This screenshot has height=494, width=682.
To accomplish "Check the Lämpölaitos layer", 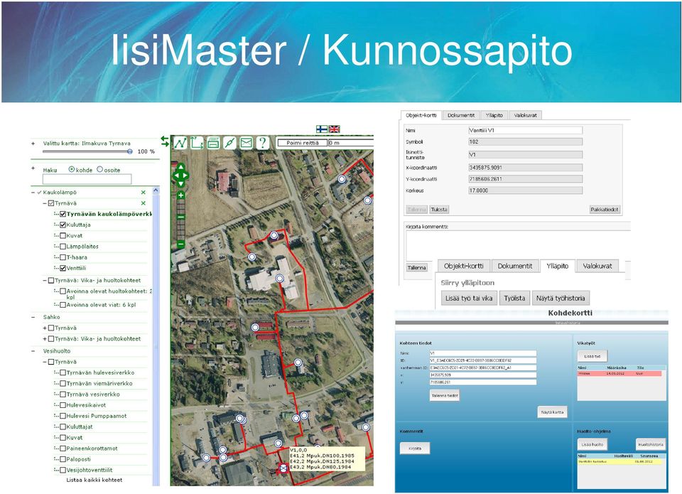I will (63, 247).
